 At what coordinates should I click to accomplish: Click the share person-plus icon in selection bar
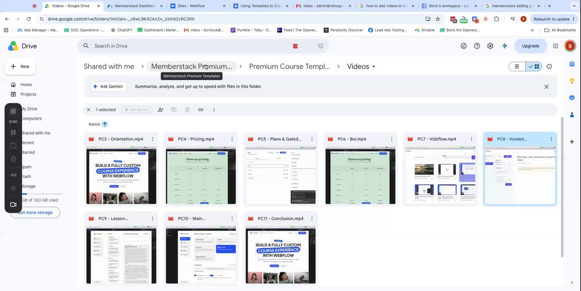(x=161, y=109)
